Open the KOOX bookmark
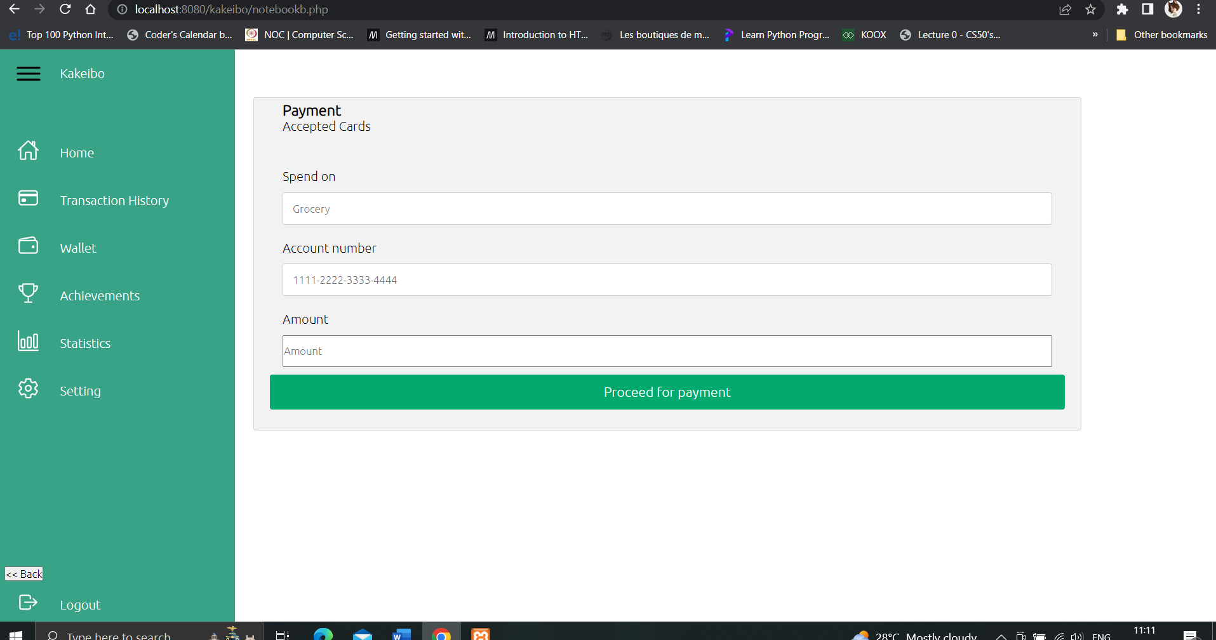The width and height of the screenshot is (1216, 640). tap(864, 35)
